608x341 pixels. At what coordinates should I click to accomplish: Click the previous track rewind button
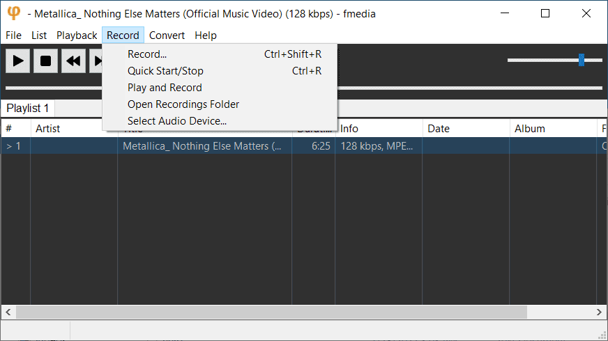[x=74, y=61]
